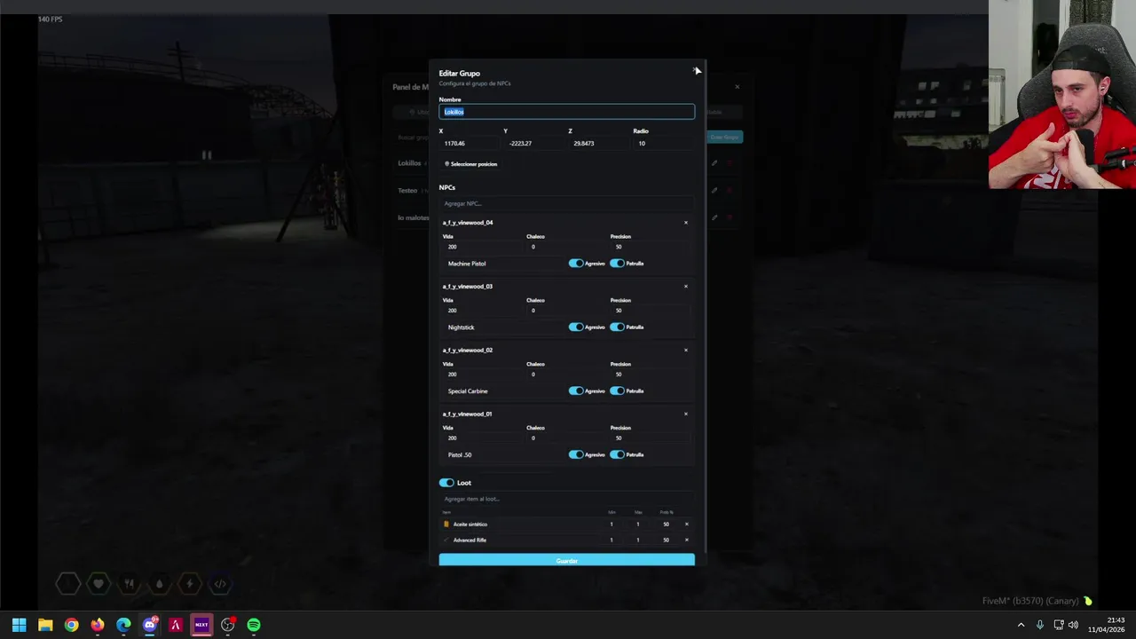Click Min field of Aceite sintético
1136x639 pixels.
[x=611, y=525]
